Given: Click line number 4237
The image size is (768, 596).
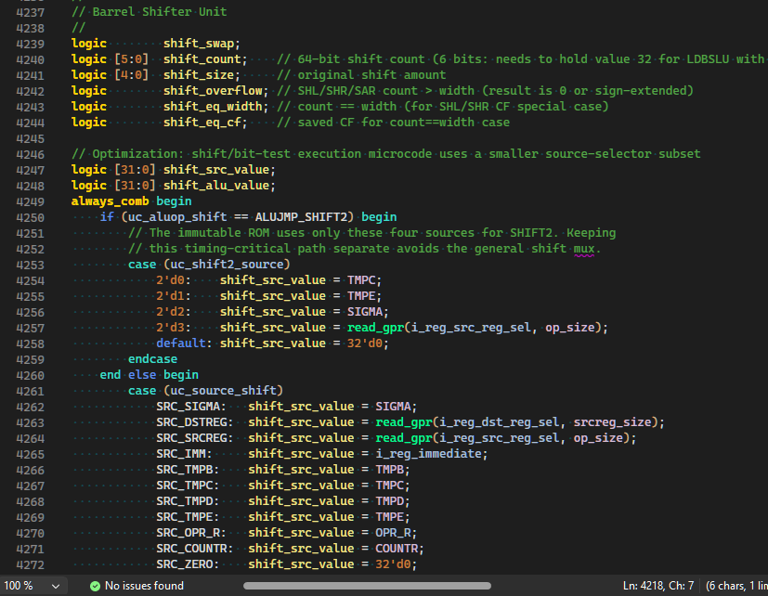Looking at the screenshot, I should point(30,12).
